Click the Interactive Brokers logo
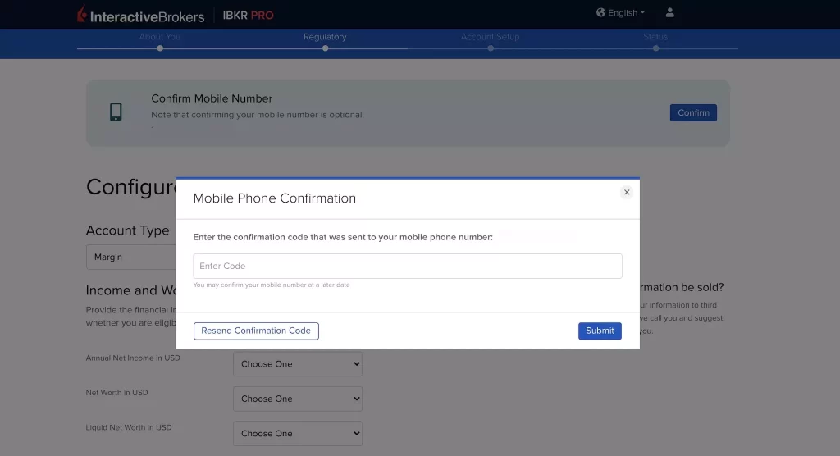Image resolution: width=840 pixels, height=456 pixels. coord(140,15)
